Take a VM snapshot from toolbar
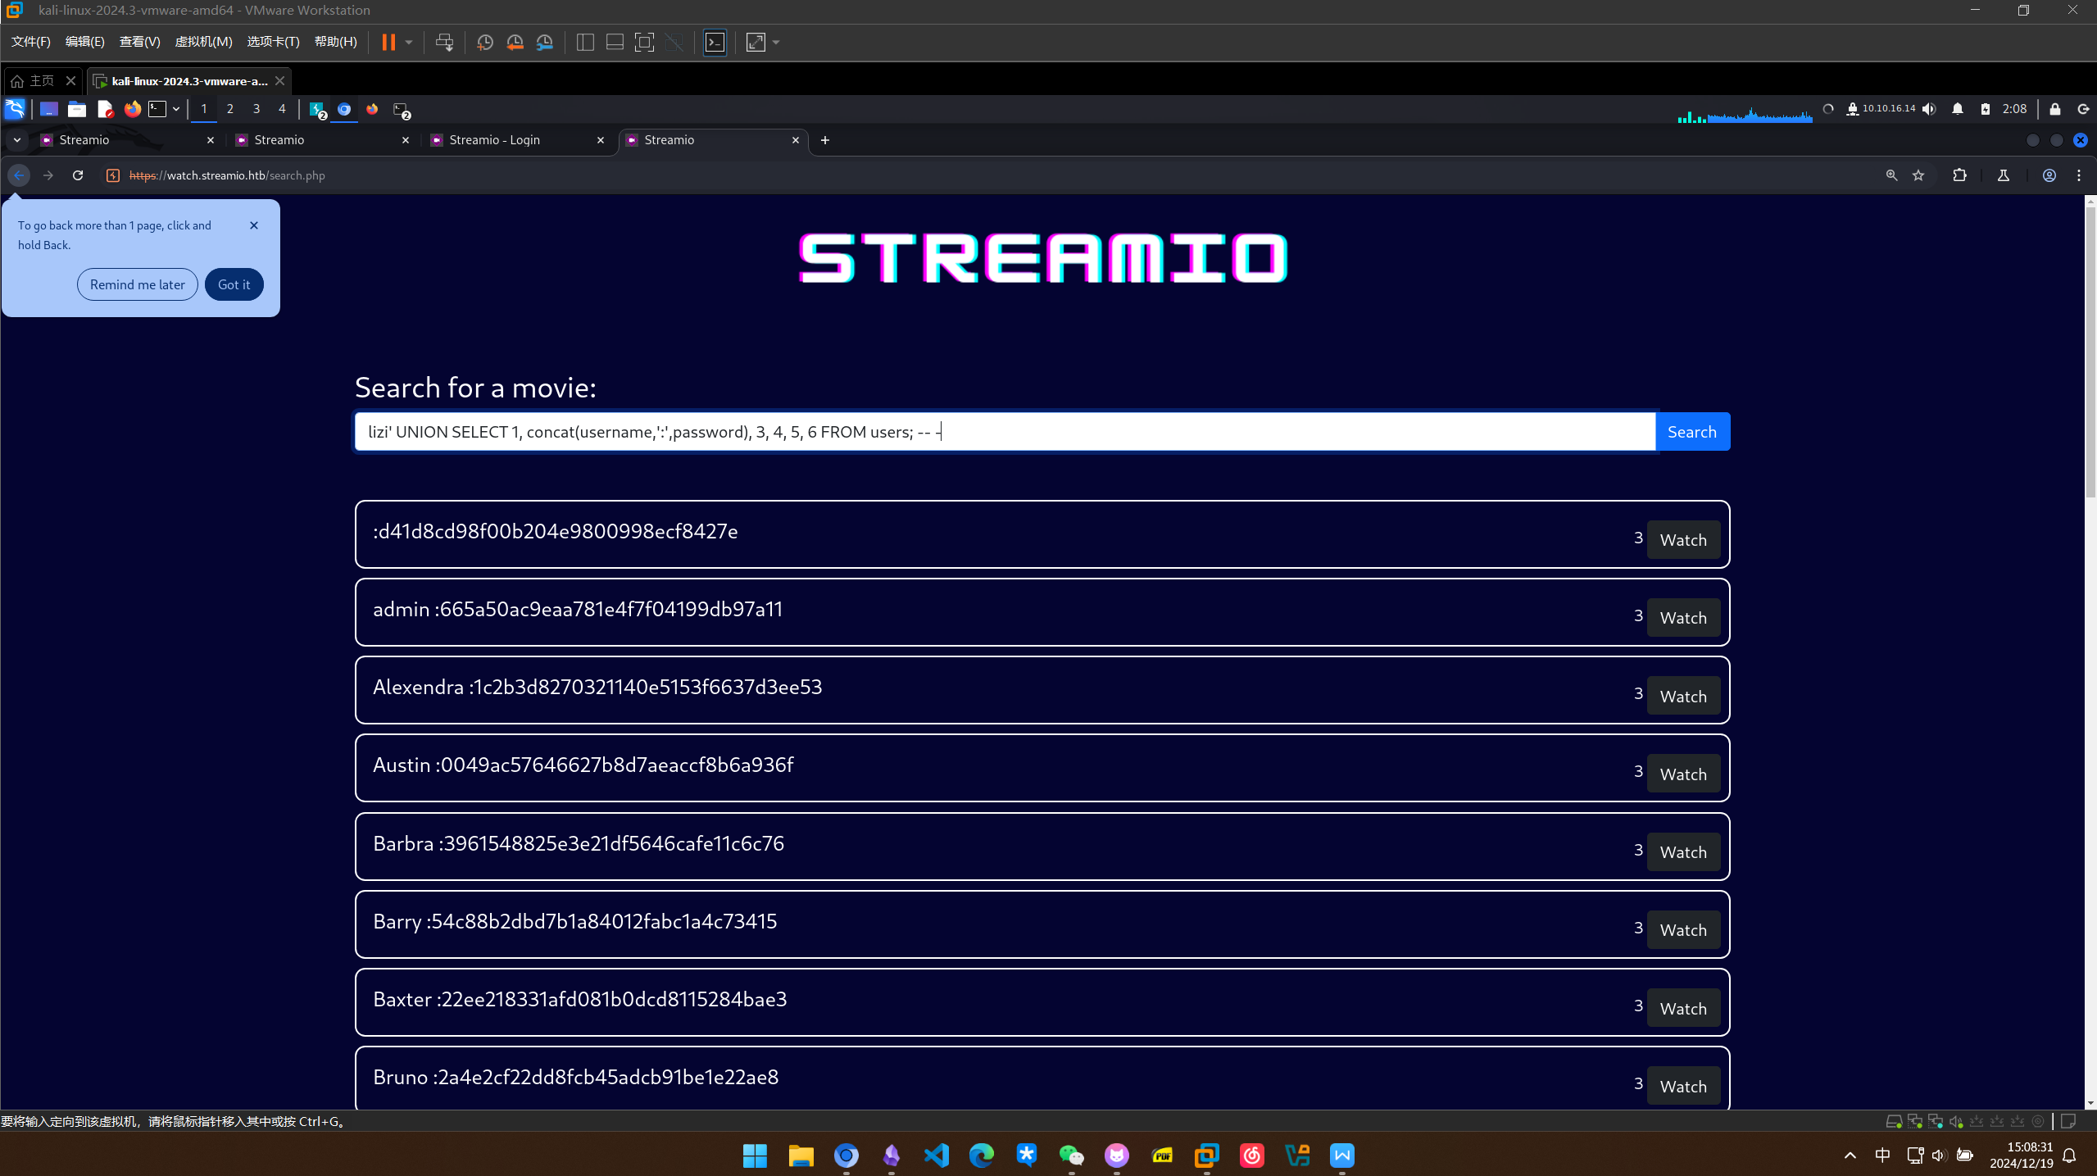The image size is (2097, 1176). 484,43
